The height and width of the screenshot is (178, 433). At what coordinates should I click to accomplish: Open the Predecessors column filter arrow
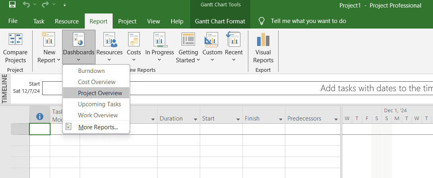336,119
